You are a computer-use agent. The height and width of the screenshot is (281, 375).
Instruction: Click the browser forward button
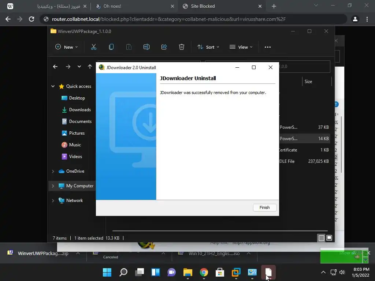pos(20,19)
